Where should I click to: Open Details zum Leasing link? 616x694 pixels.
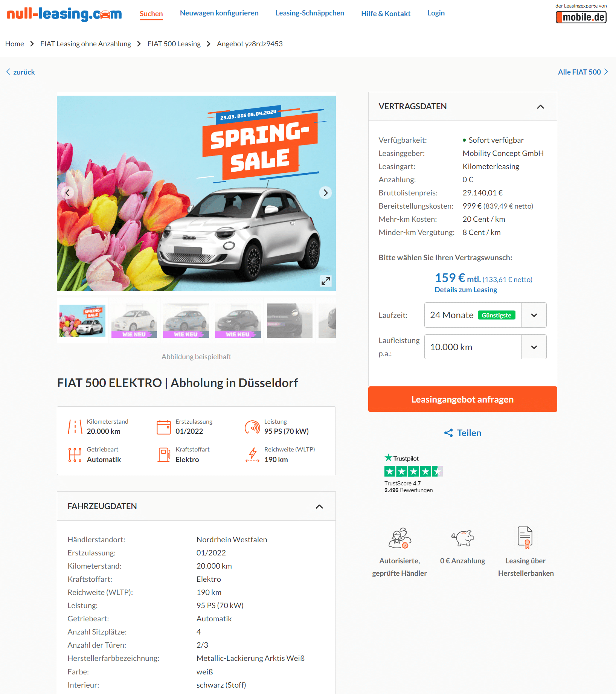click(x=466, y=290)
